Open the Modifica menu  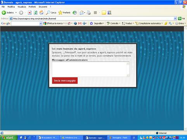pos(11,7)
